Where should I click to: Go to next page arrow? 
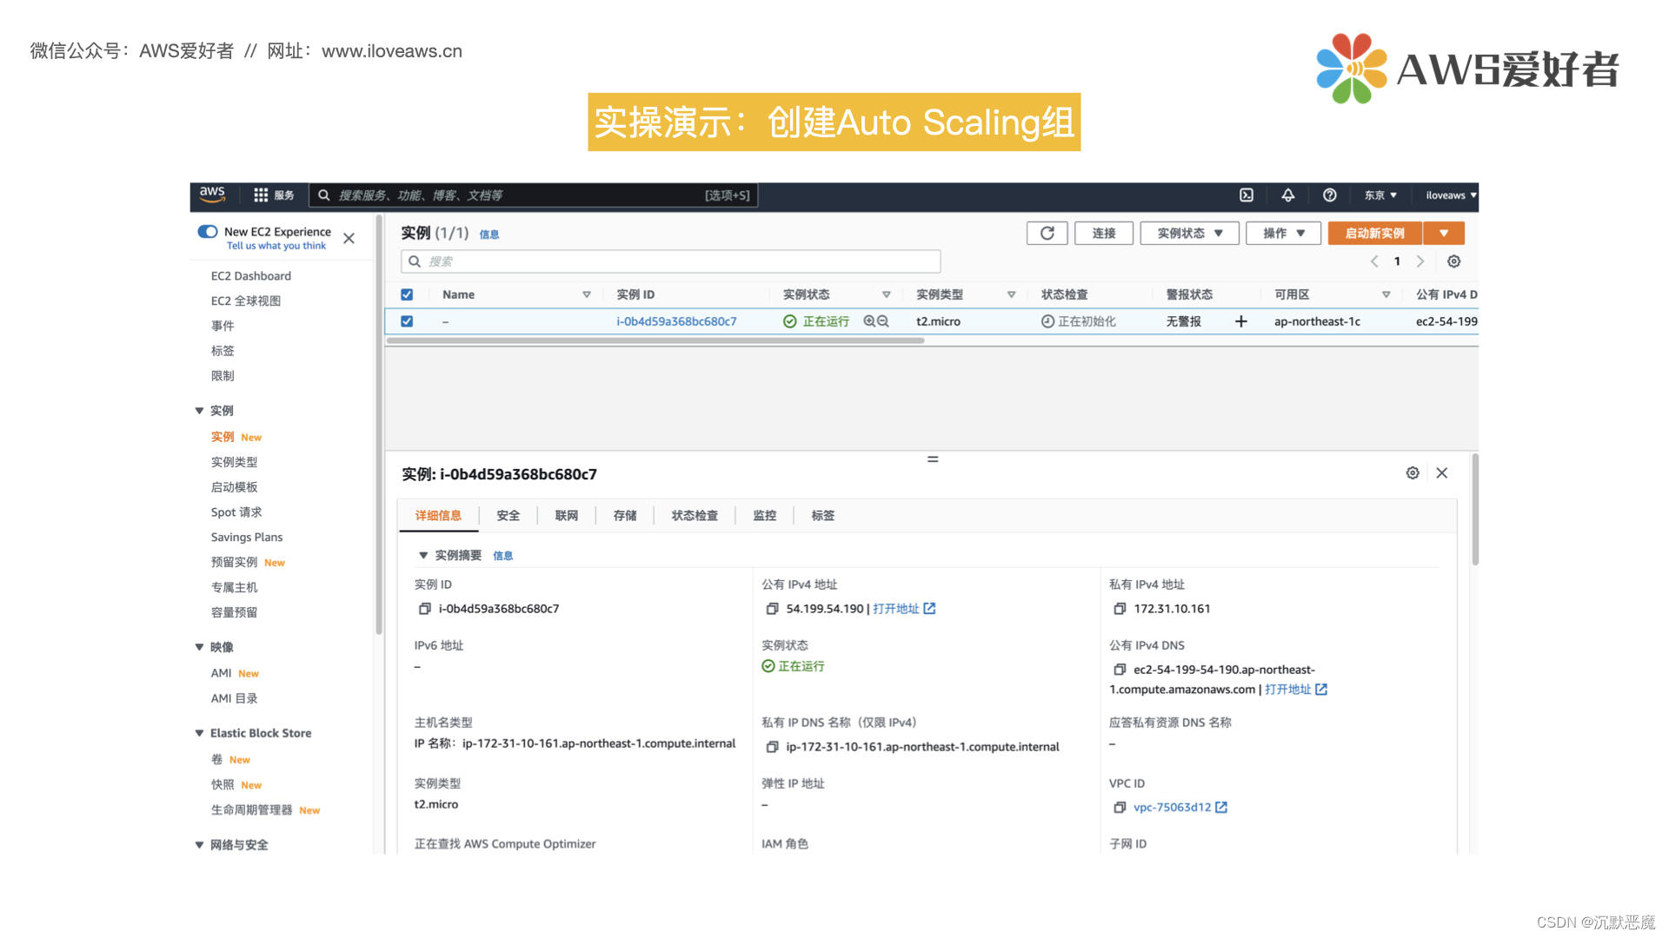(x=1420, y=261)
